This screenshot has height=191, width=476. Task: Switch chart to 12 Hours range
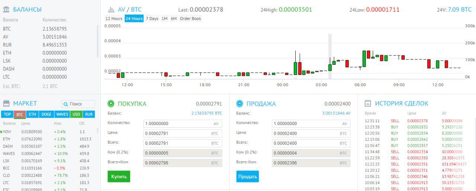click(x=114, y=19)
